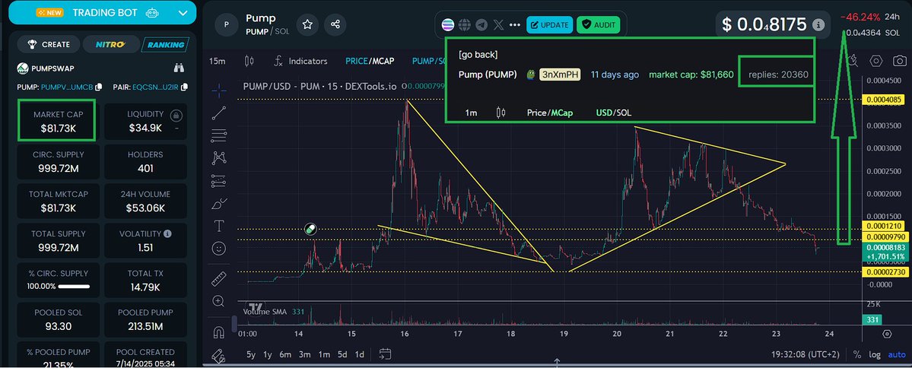This screenshot has height=368, width=912.
Task: Click the pill event marker on the chart
Action: click(310, 229)
